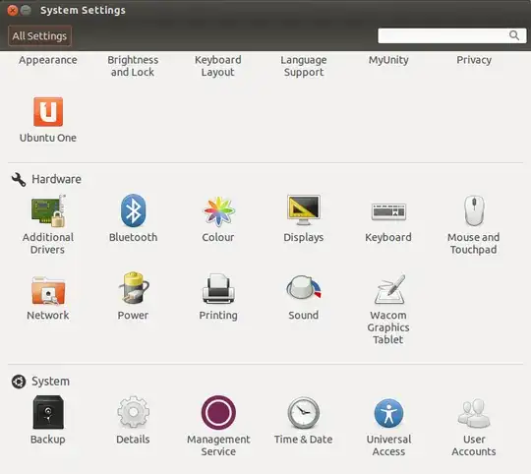
Task: Open the Printing settings
Action: pos(218,288)
